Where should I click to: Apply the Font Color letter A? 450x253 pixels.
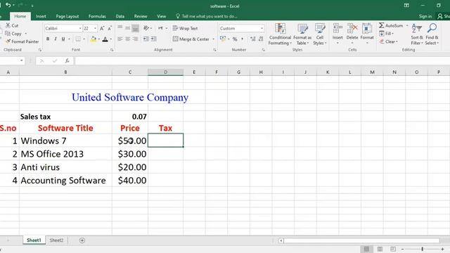pos(105,39)
